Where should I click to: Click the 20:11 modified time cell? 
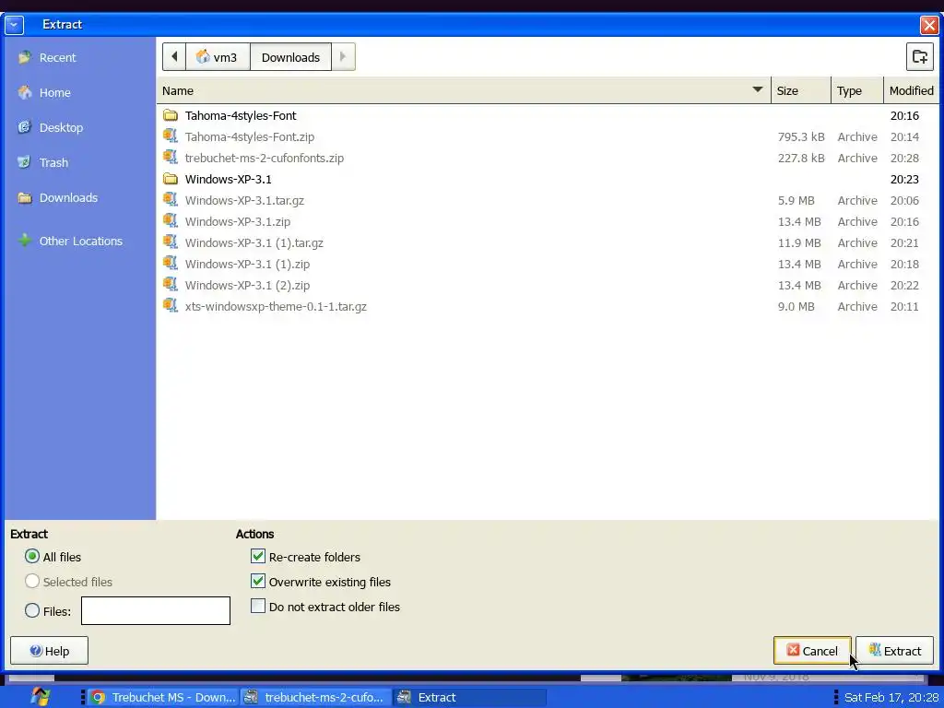tap(904, 306)
